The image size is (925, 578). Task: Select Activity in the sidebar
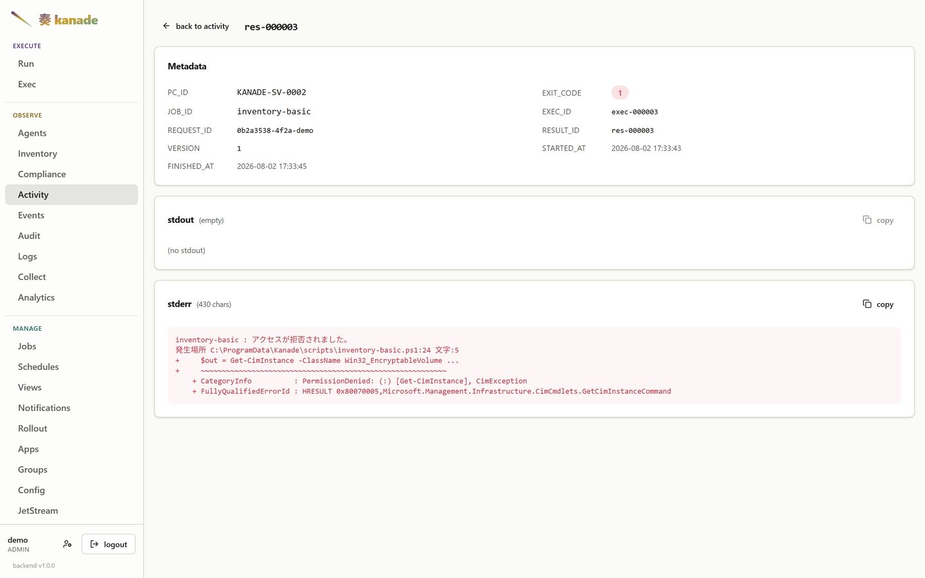(x=71, y=195)
